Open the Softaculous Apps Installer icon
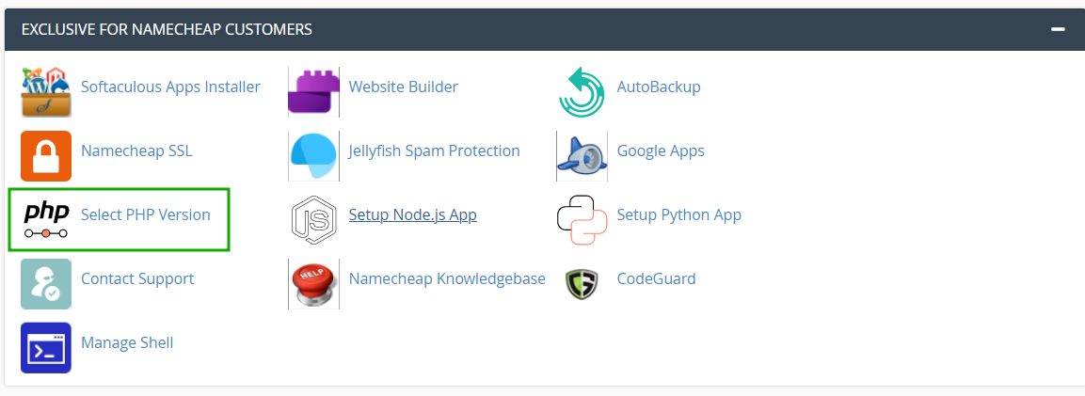This screenshot has height=396, width=1085. 46,92
